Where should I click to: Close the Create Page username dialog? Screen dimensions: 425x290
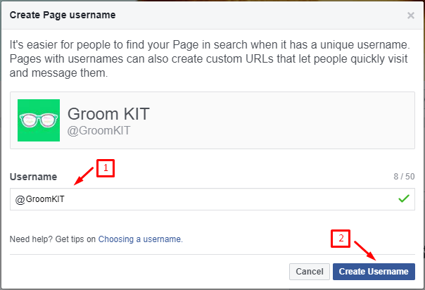pyautogui.click(x=411, y=15)
